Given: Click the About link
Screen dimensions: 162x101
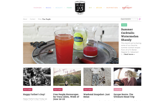Looking at the screenshot, I should (x=25, y=19).
